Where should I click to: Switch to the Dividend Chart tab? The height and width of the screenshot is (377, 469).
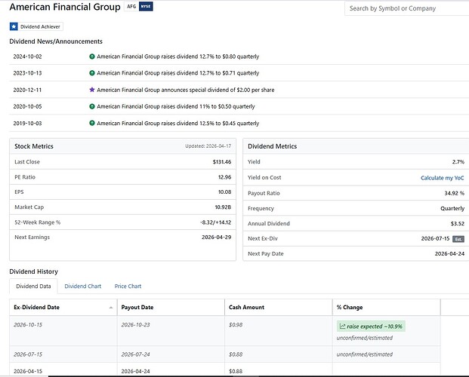(x=83, y=287)
